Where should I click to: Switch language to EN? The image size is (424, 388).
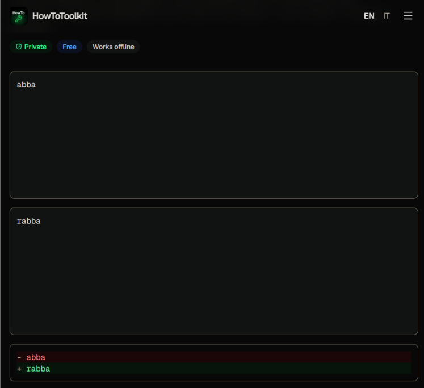click(369, 16)
